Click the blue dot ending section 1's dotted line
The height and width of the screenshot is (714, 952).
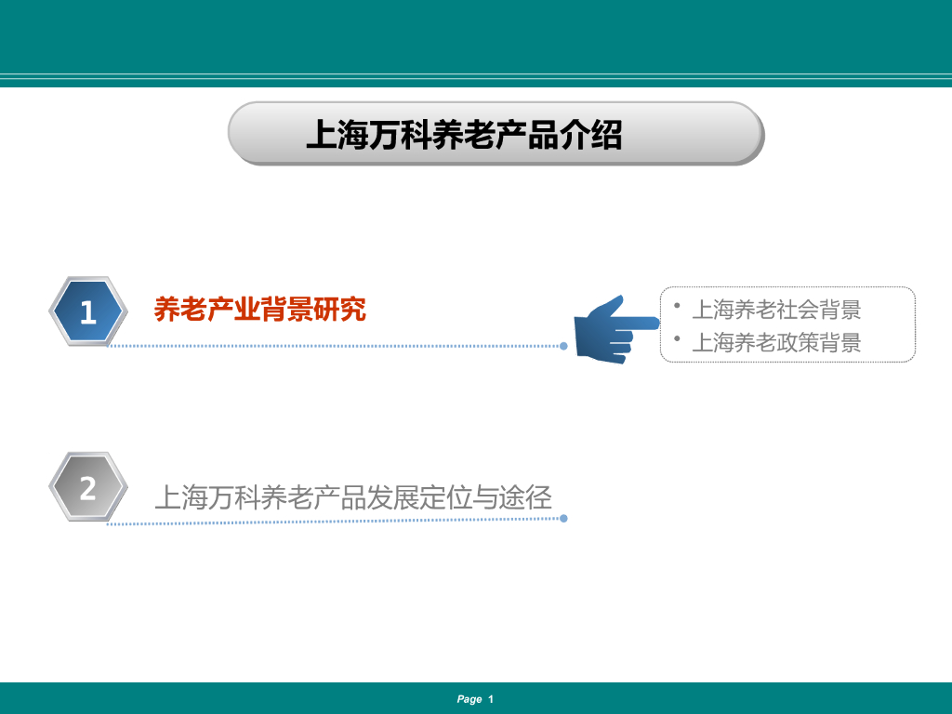click(x=562, y=344)
